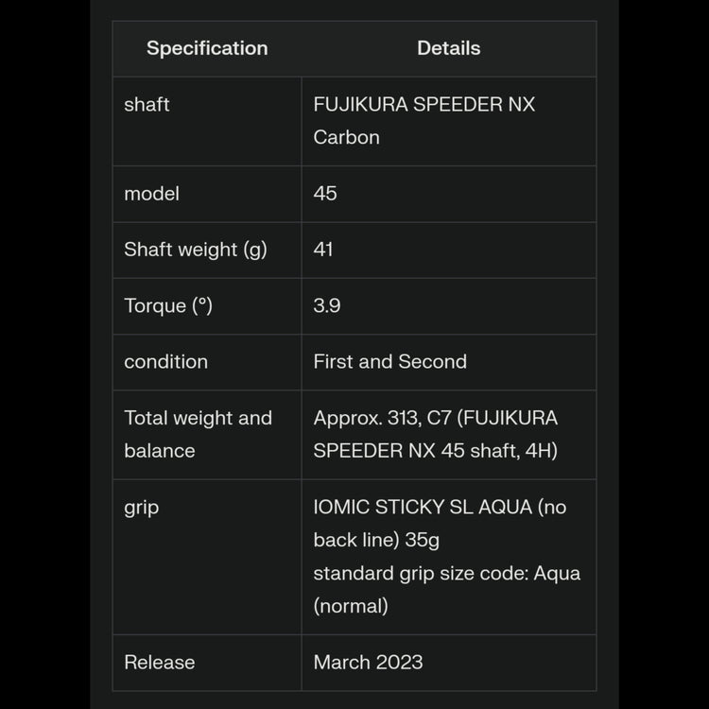Select the Shaft weight (g) label
Screen dimensions: 709x709
pos(196,250)
